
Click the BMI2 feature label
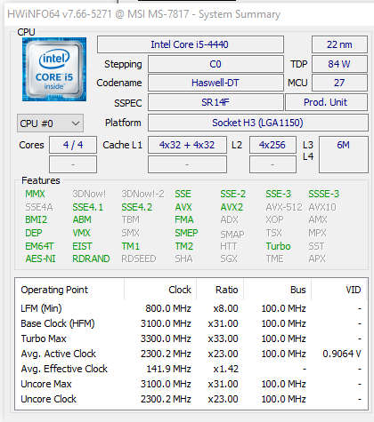click(x=37, y=219)
